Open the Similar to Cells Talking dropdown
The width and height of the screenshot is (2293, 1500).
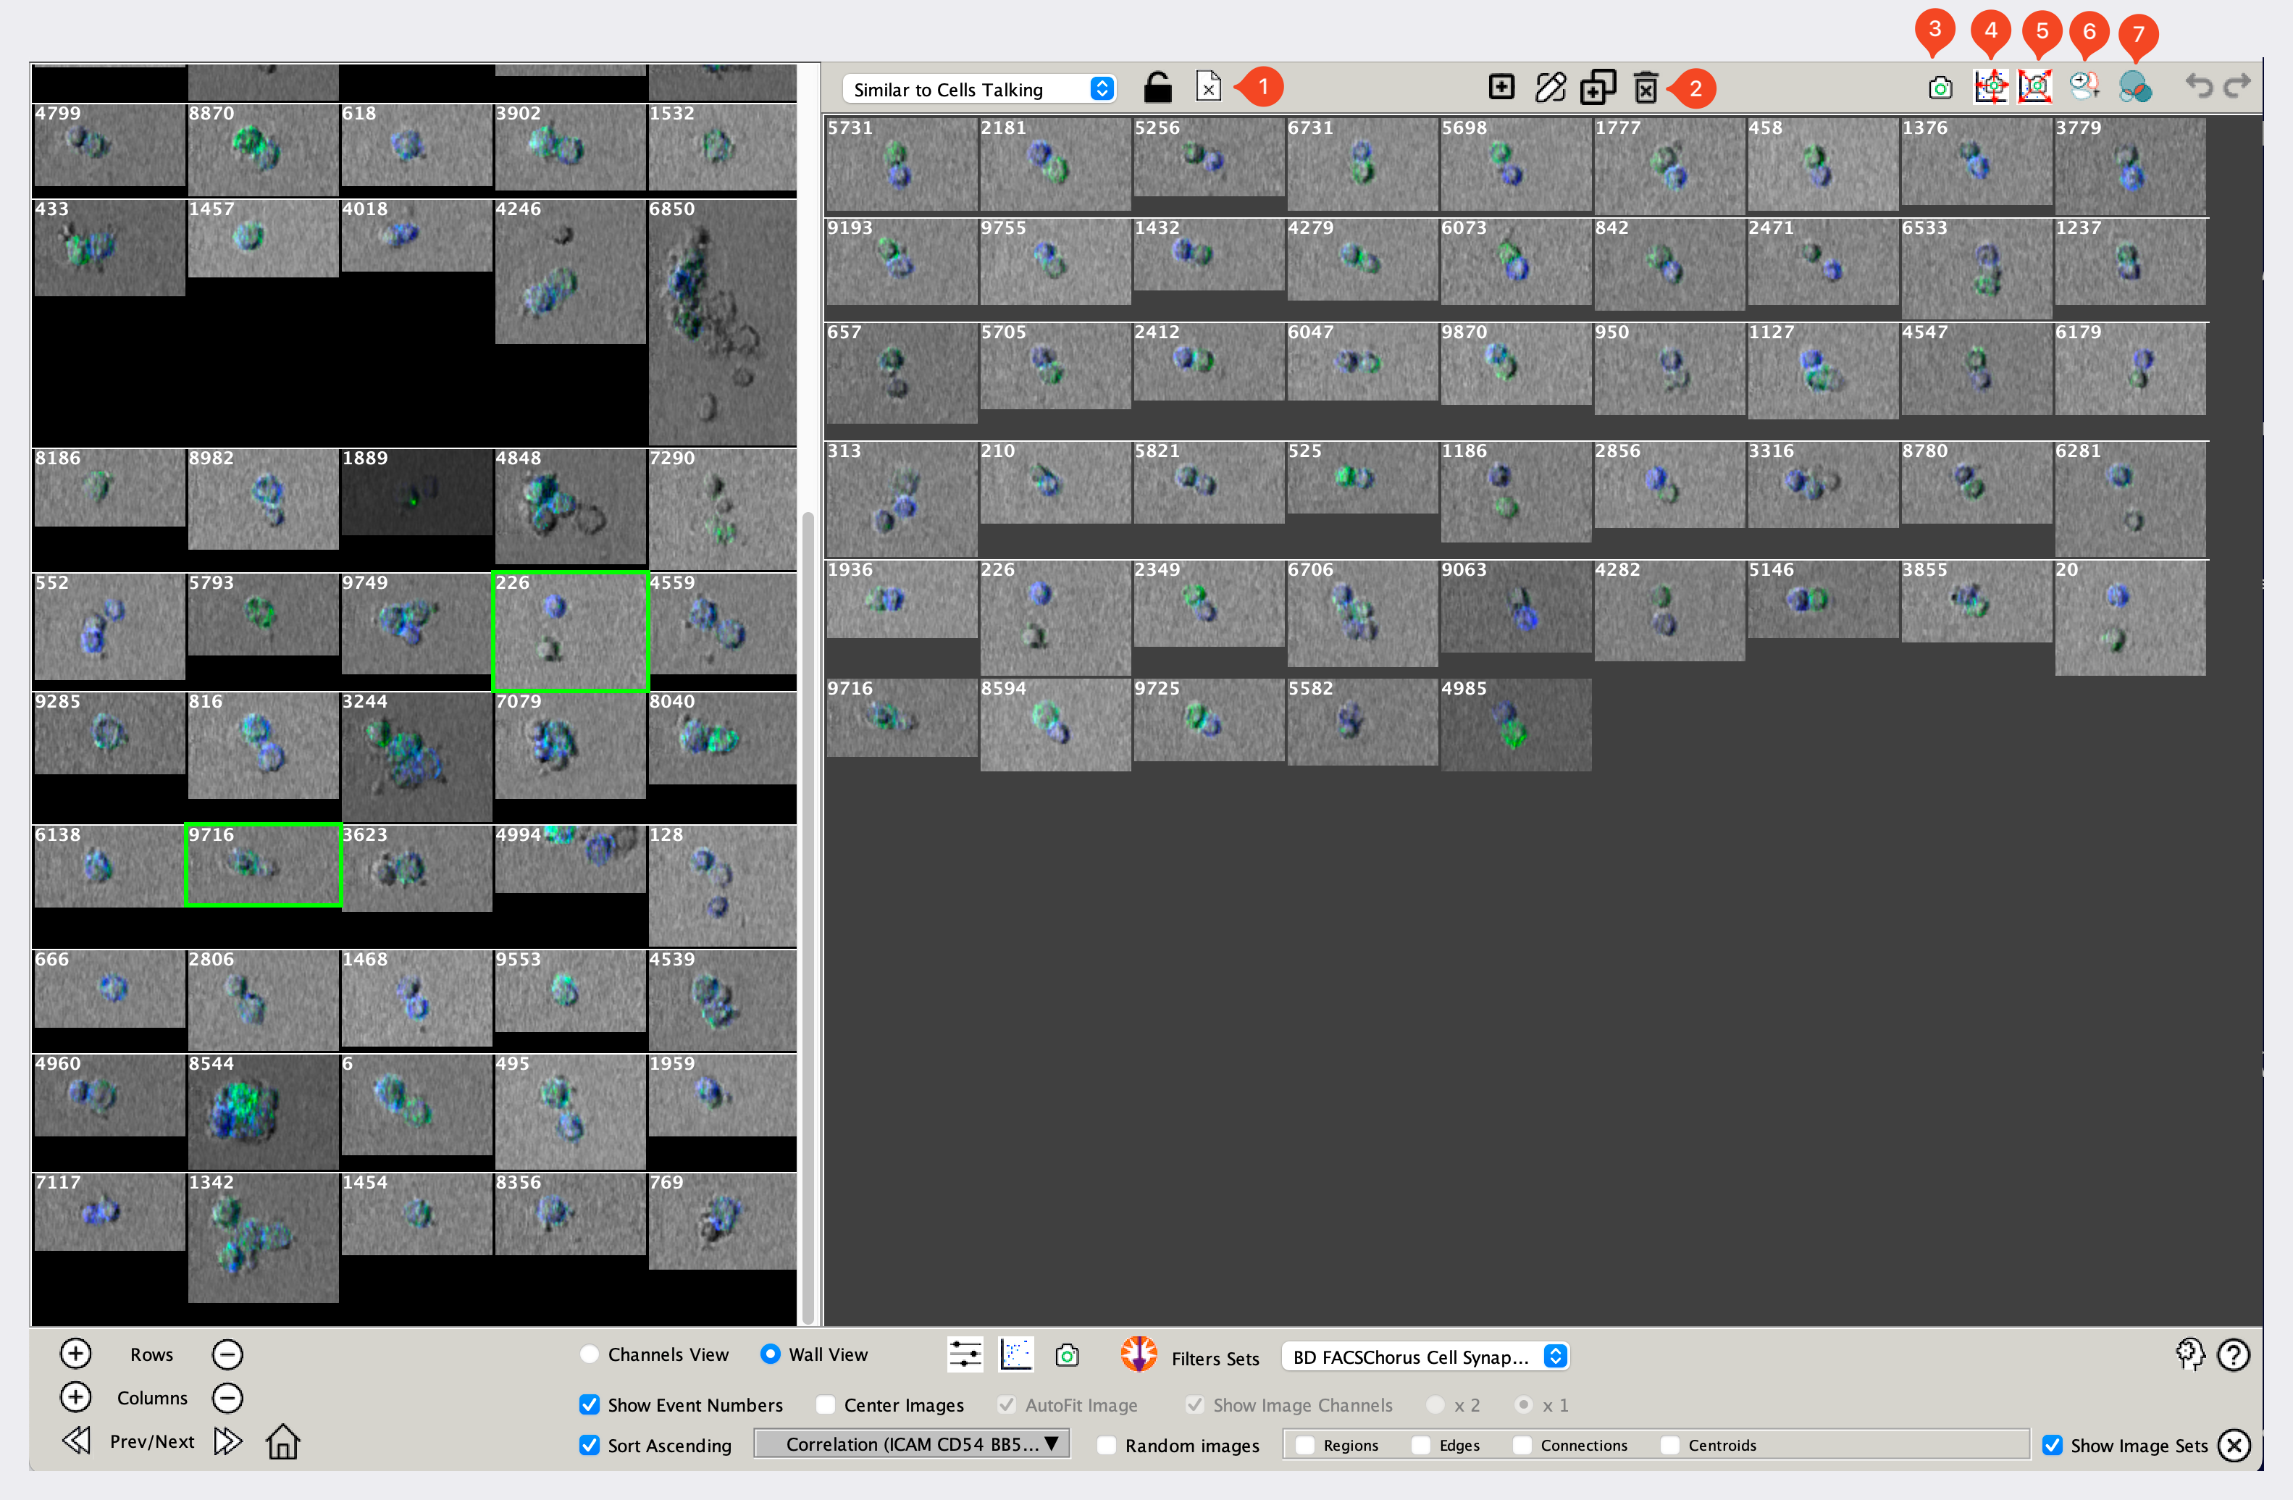979,88
